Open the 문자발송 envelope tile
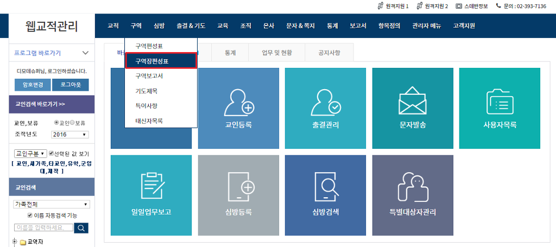The width and height of the screenshot is (556, 247). pyautogui.click(x=413, y=108)
